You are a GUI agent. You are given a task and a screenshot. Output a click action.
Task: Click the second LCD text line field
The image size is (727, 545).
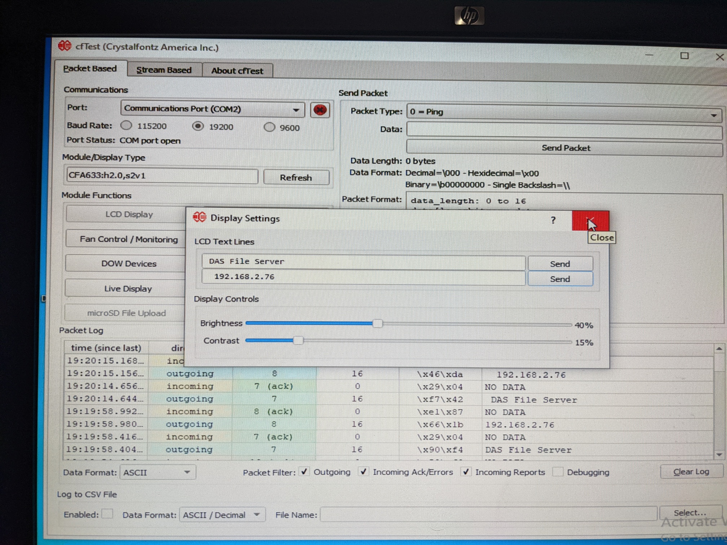pyautogui.click(x=363, y=277)
